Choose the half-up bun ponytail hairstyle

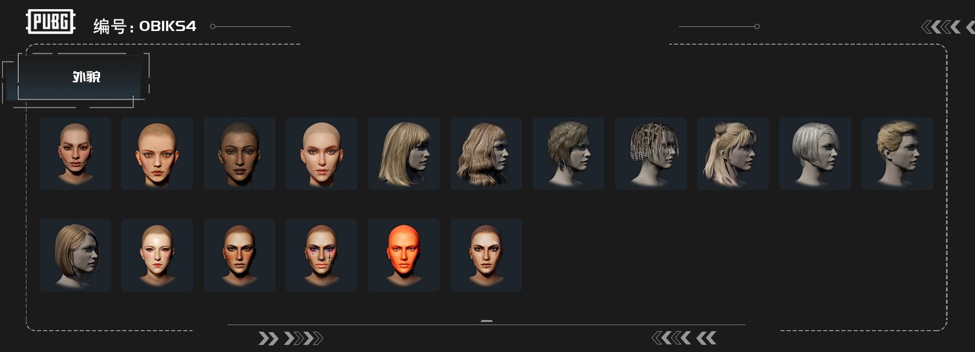coord(733,153)
